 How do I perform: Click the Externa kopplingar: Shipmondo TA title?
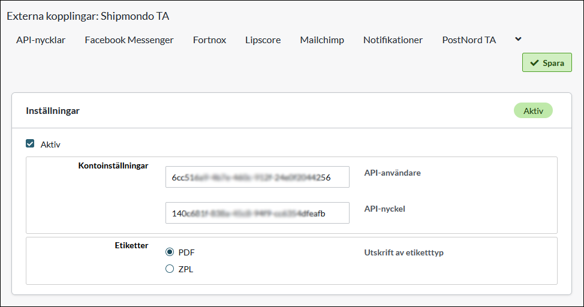[88, 16]
